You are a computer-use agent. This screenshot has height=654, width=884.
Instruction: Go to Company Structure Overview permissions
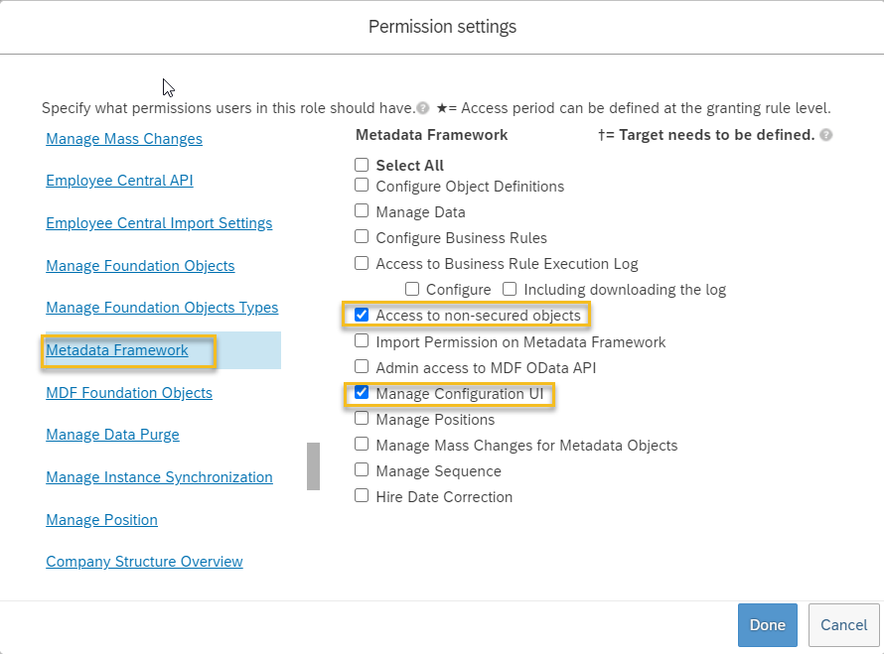pyautogui.click(x=144, y=562)
